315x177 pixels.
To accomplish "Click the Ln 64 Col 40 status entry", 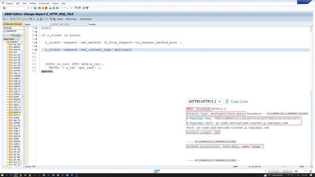I will (254, 167).
